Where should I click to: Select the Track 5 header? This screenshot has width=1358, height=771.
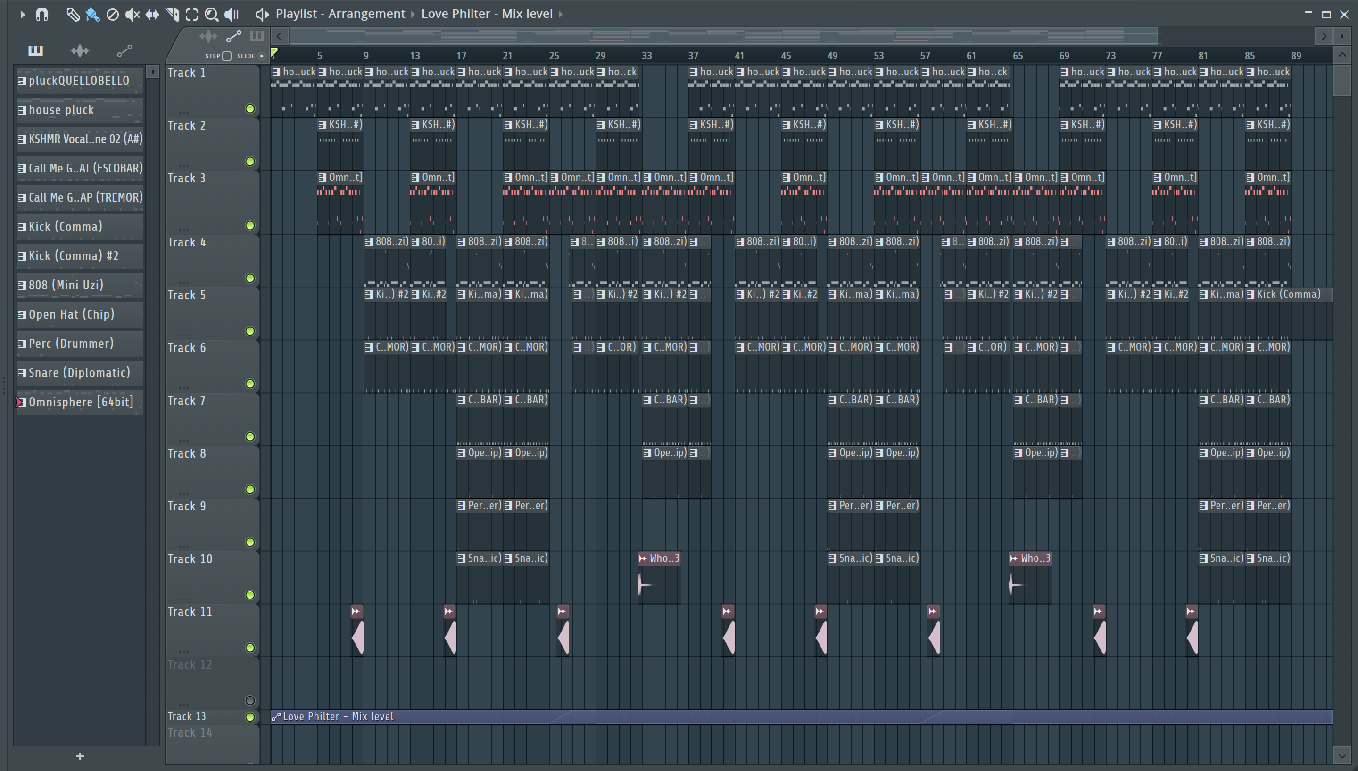pos(212,313)
